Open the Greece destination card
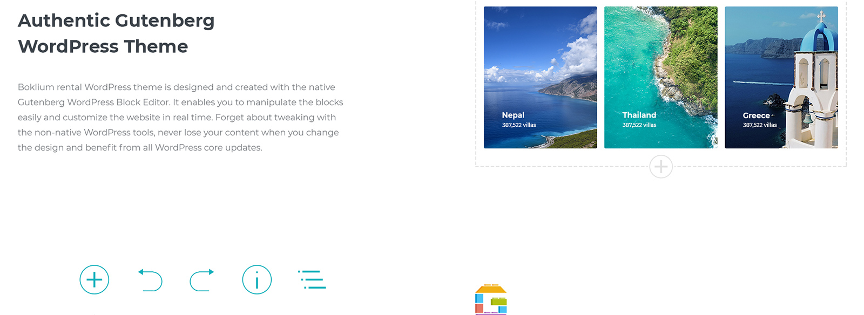 tap(781, 77)
